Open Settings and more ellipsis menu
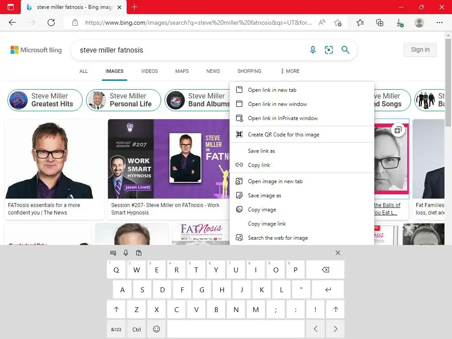 439,23
